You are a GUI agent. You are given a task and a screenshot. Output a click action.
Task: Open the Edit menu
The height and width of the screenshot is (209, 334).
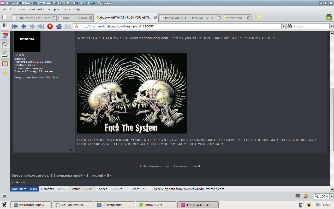(x=13, y=9)
